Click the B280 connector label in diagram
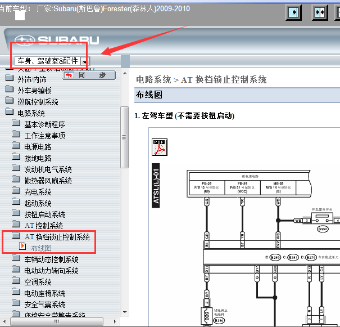The width and height of the screenshot is (340, 327). [x=275, y=257]
